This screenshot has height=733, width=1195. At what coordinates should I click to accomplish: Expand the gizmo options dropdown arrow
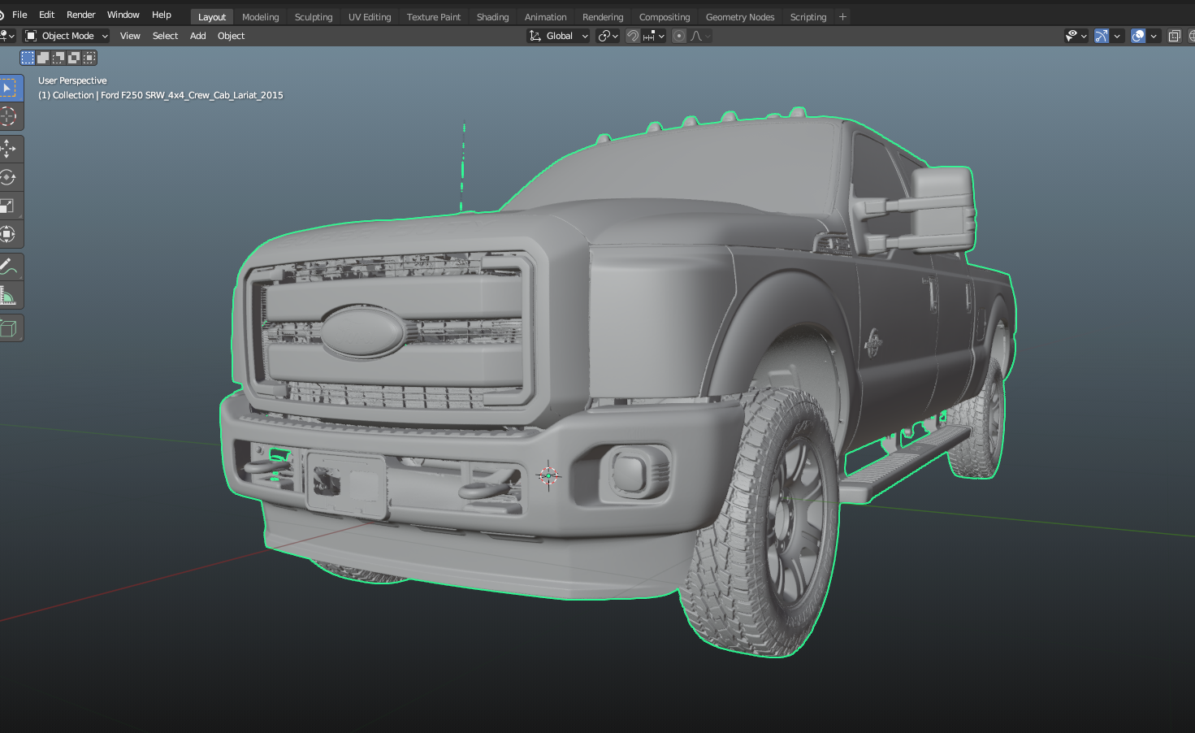[x=1118, y=36]
